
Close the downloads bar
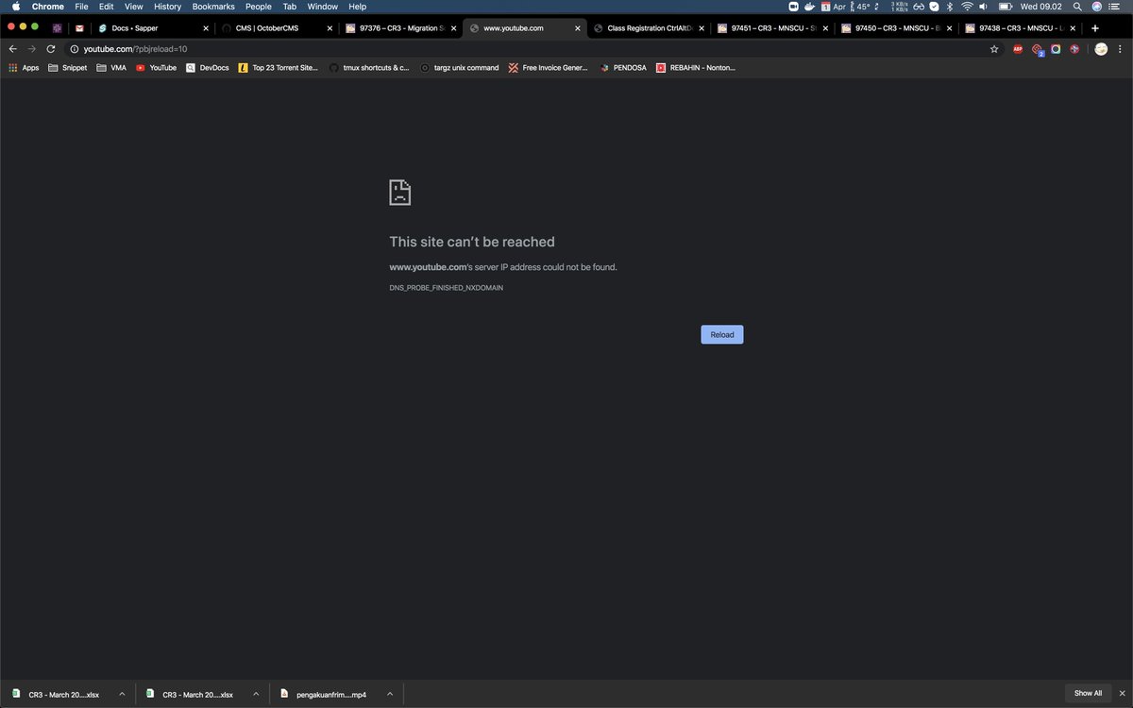[1122, 693]
